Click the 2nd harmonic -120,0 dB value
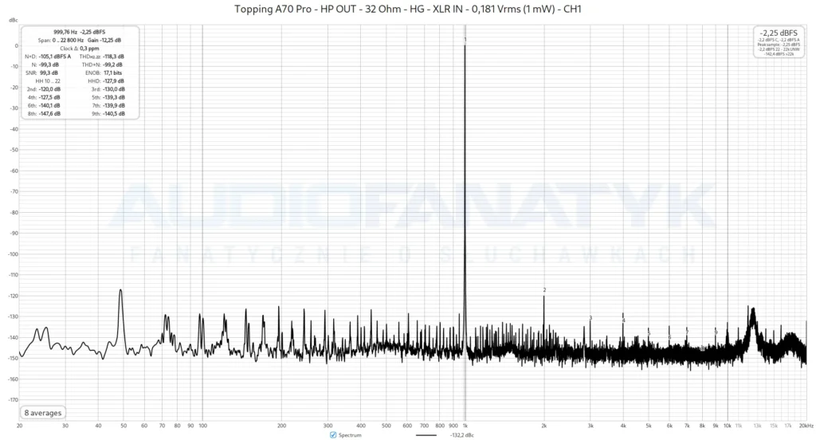This screenshot has width=816, height=440. point(49,89)
